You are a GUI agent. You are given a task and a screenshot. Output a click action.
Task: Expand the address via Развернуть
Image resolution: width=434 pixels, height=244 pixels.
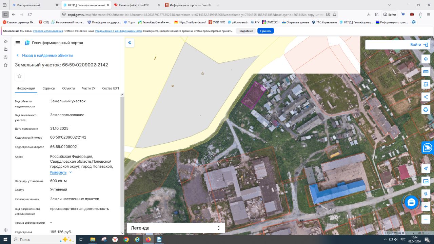[x=61, y=172]
